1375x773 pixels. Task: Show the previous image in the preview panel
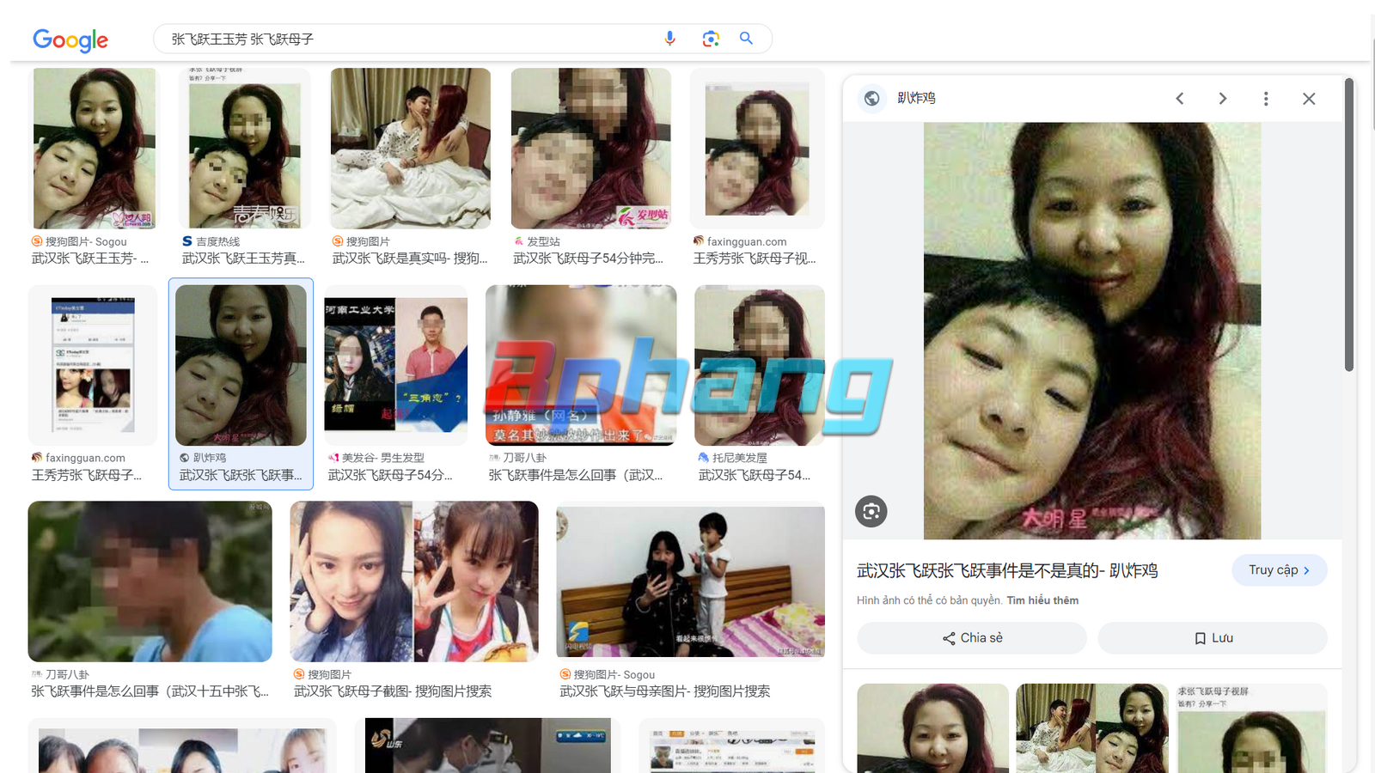pyautogui.click(x=1180, y=99)
